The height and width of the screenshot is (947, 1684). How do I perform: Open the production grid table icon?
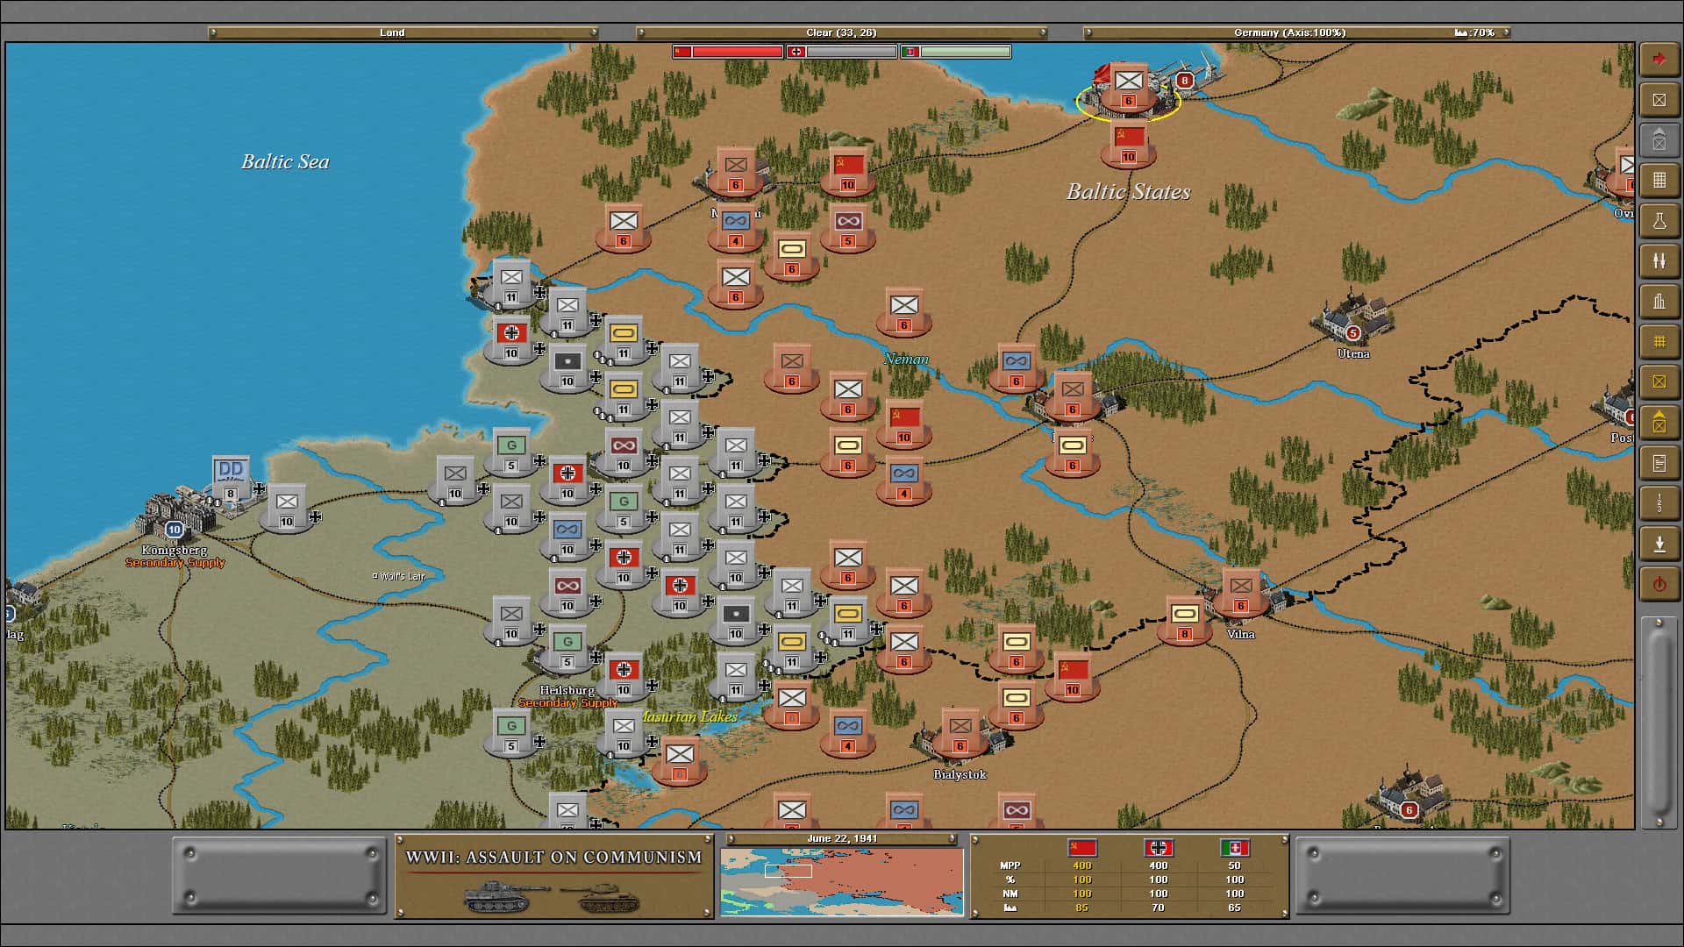pos(1659,180)
